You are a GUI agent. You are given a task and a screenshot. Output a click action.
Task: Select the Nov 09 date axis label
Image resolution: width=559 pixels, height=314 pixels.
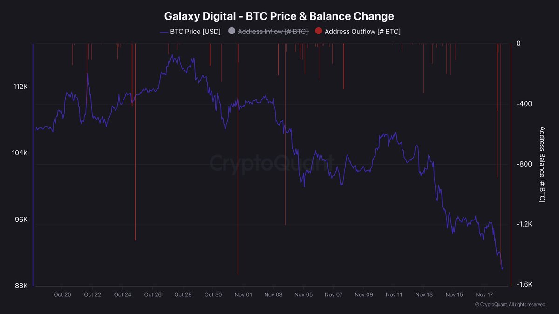click(x=364, y=294)
